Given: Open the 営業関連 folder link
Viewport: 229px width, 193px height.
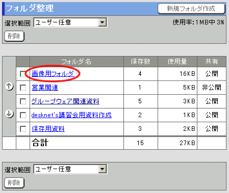Looking at the screenshot, I should 45,88.
